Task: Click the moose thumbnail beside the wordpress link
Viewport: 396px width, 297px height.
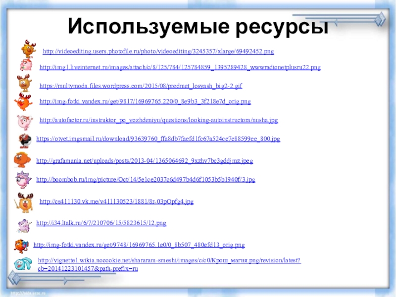Action: [24, 83]
